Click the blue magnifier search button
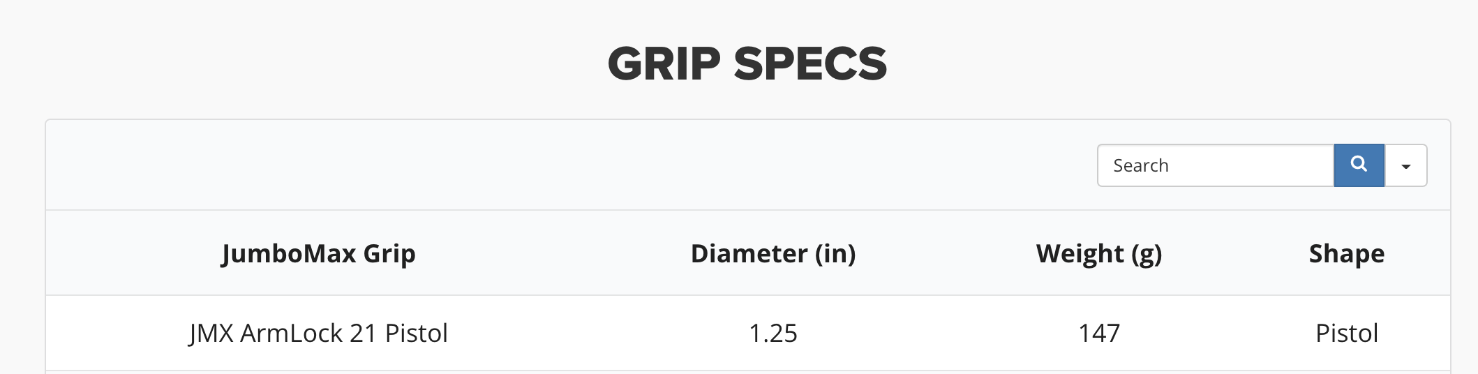 pos(1359,165)
